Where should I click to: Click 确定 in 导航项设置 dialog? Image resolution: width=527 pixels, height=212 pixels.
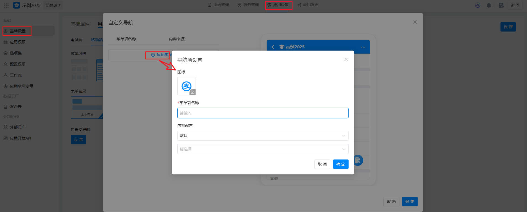(x=341, y=164)
